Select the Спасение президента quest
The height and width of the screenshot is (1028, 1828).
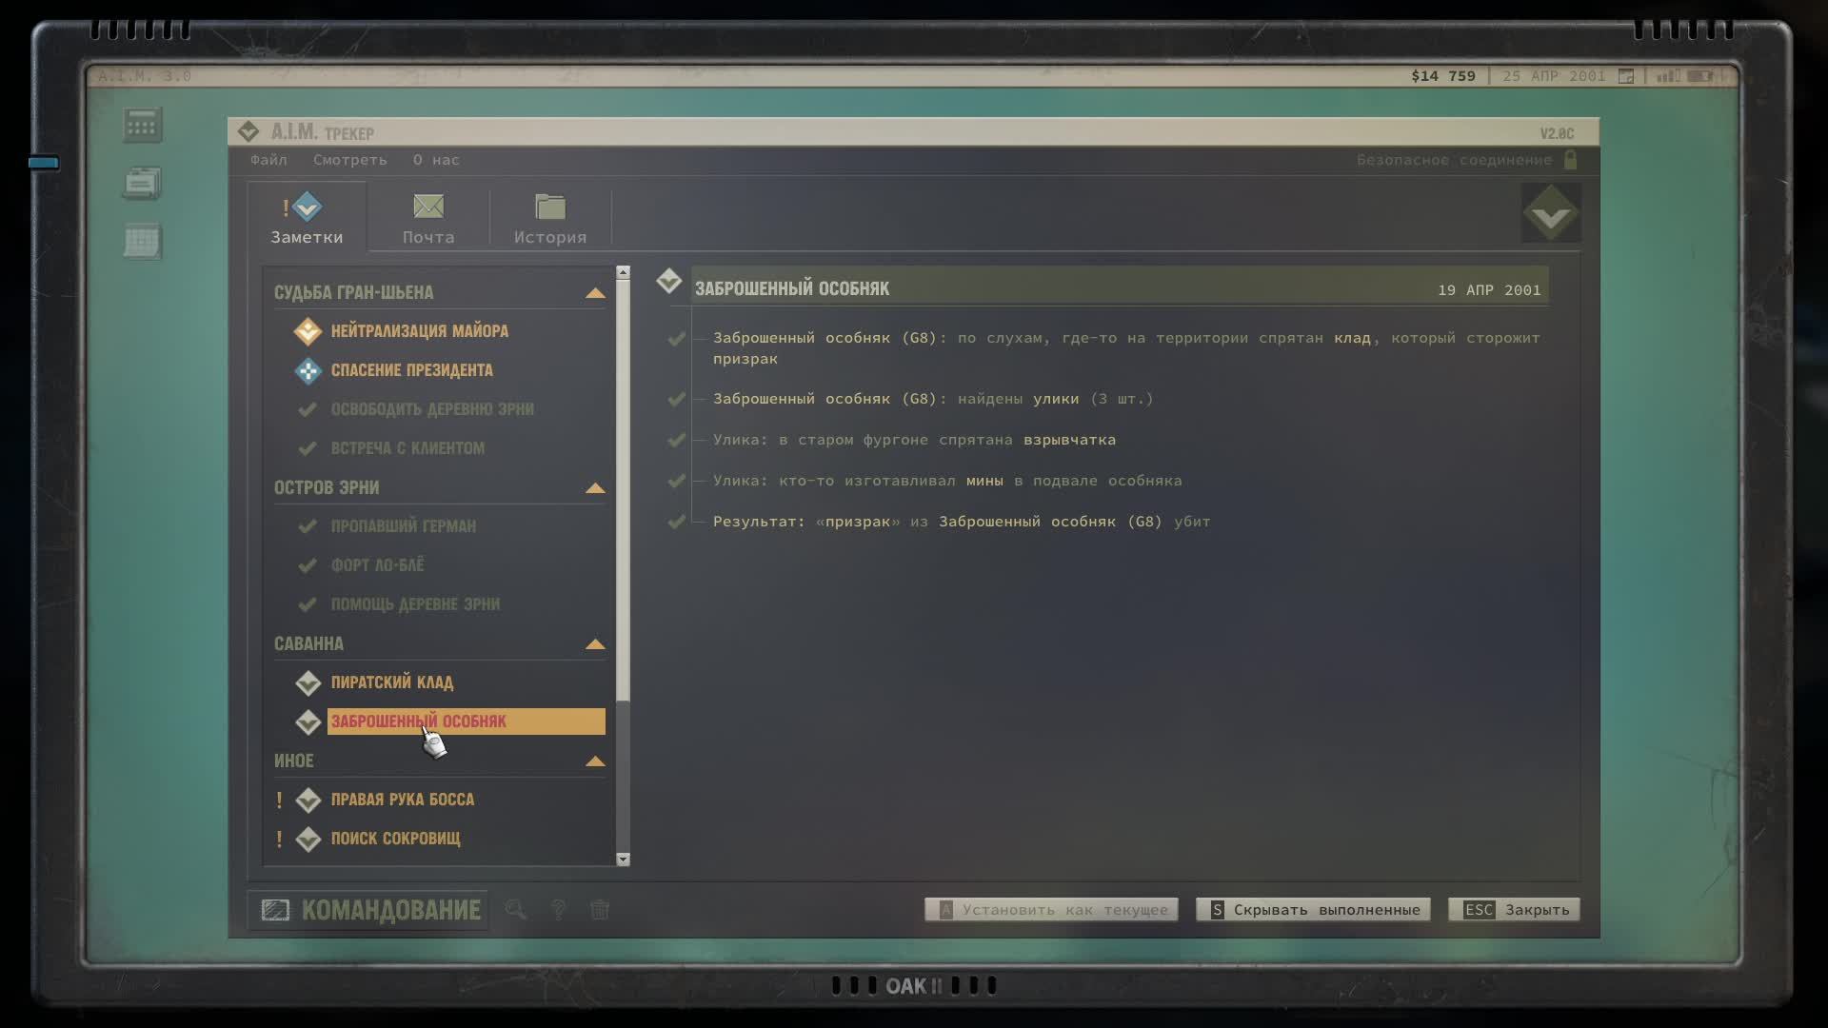pos(412,370)
